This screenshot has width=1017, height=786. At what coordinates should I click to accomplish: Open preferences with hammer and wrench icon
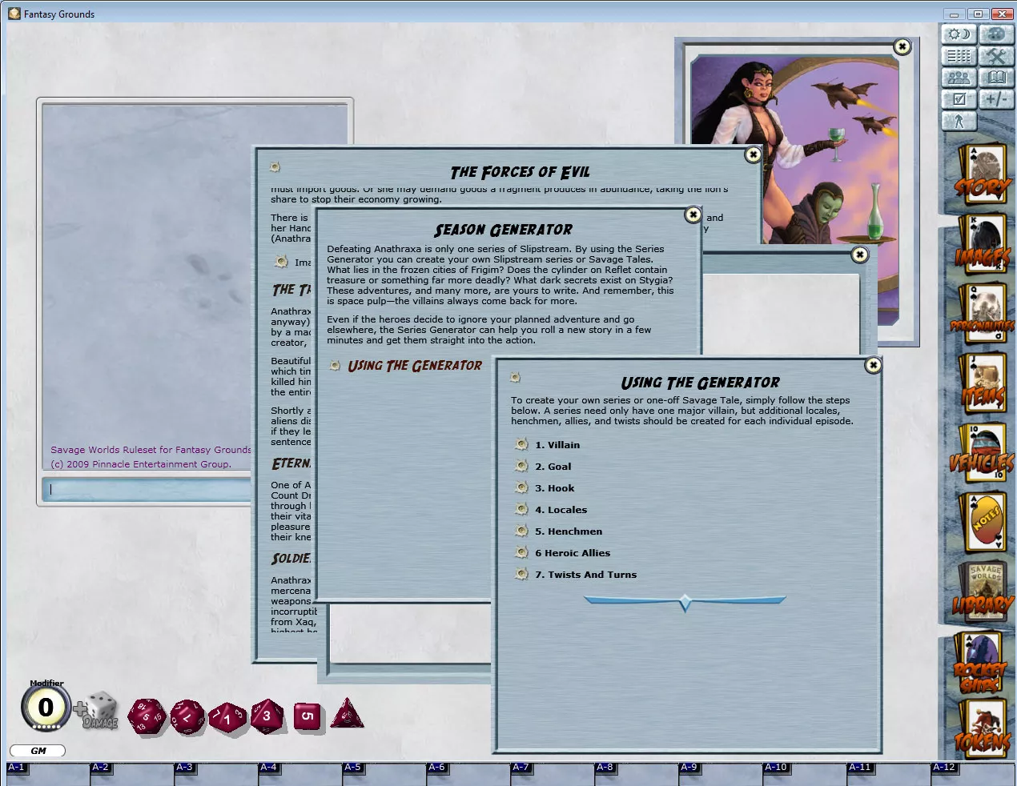pos(996,56)
